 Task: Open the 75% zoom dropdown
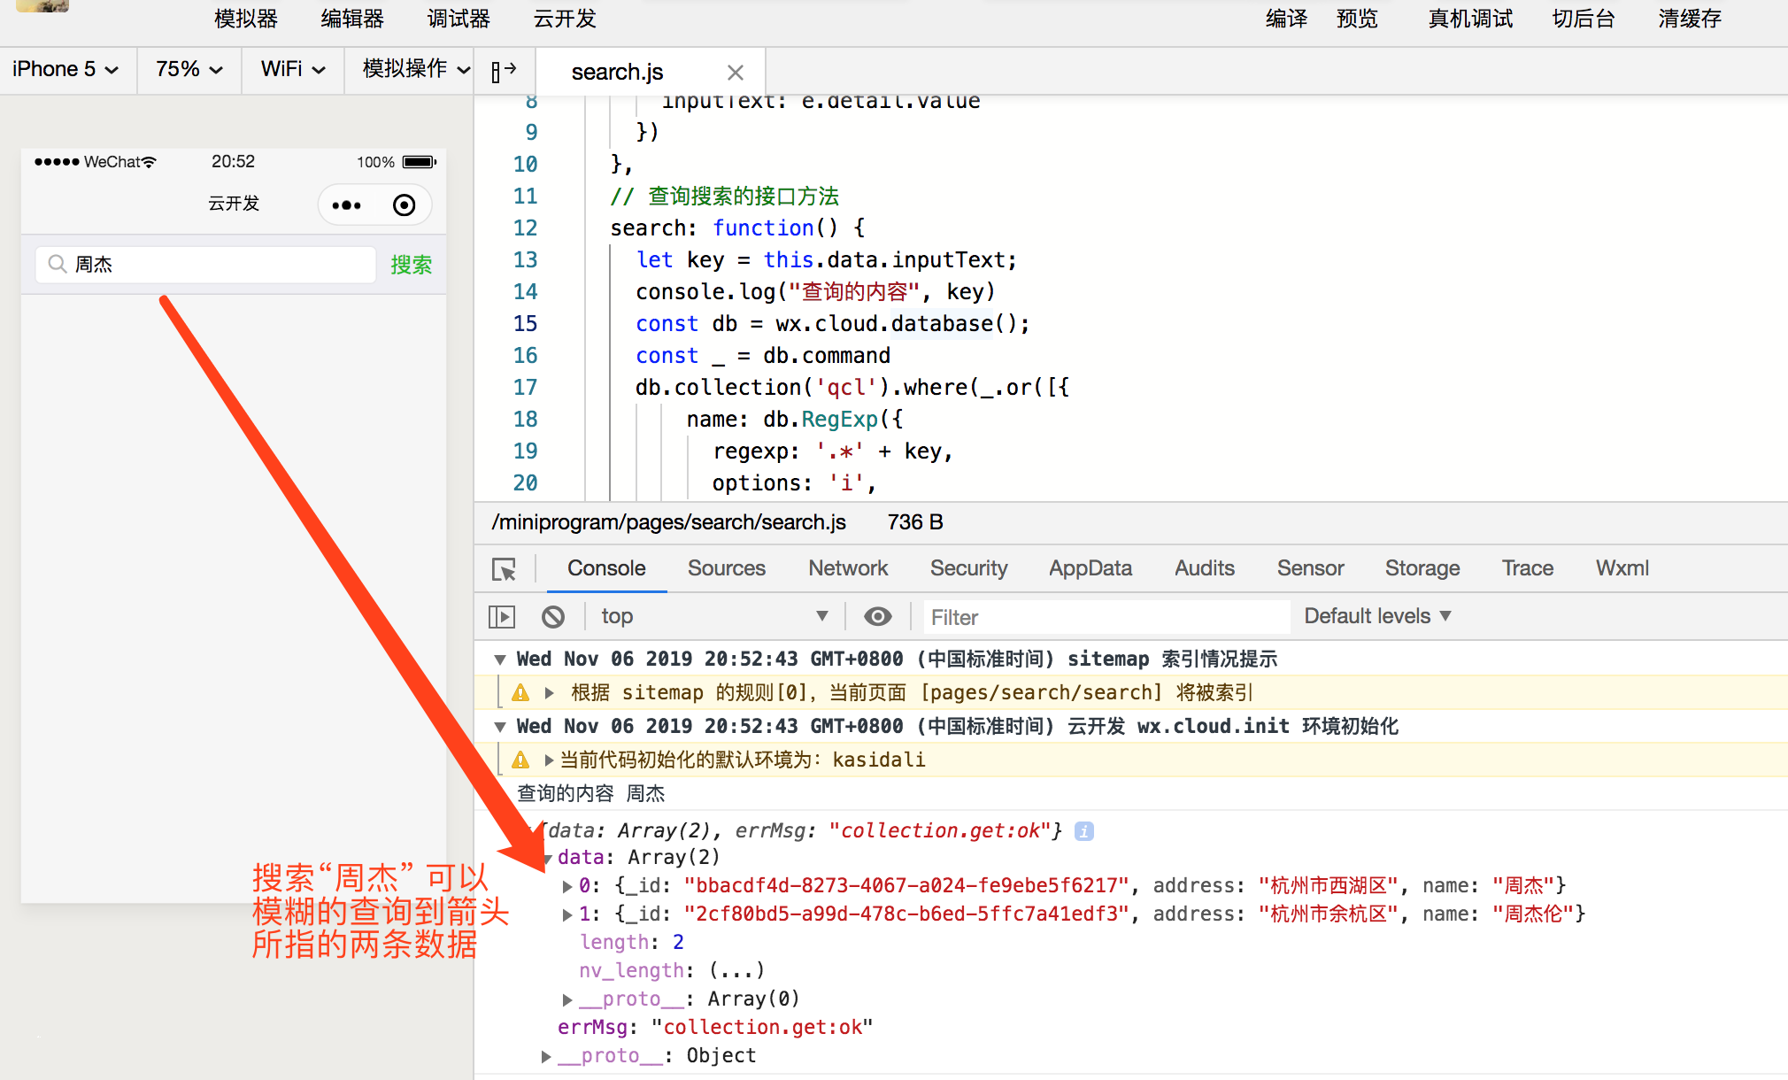[189, 69]
